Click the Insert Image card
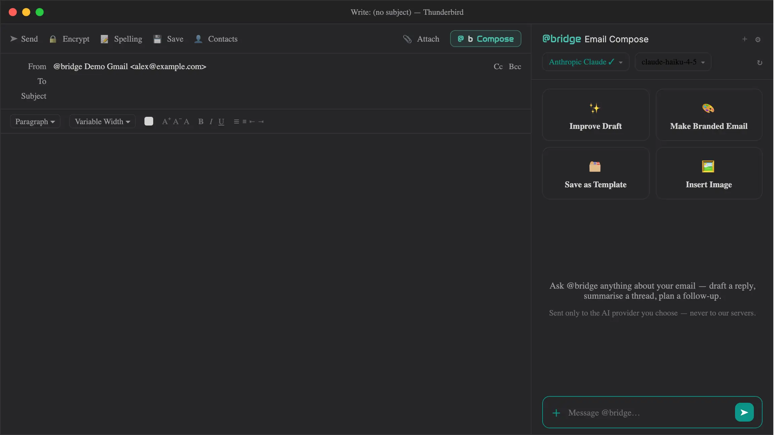Viewport: 774px width, 435px height. [709, 173]
